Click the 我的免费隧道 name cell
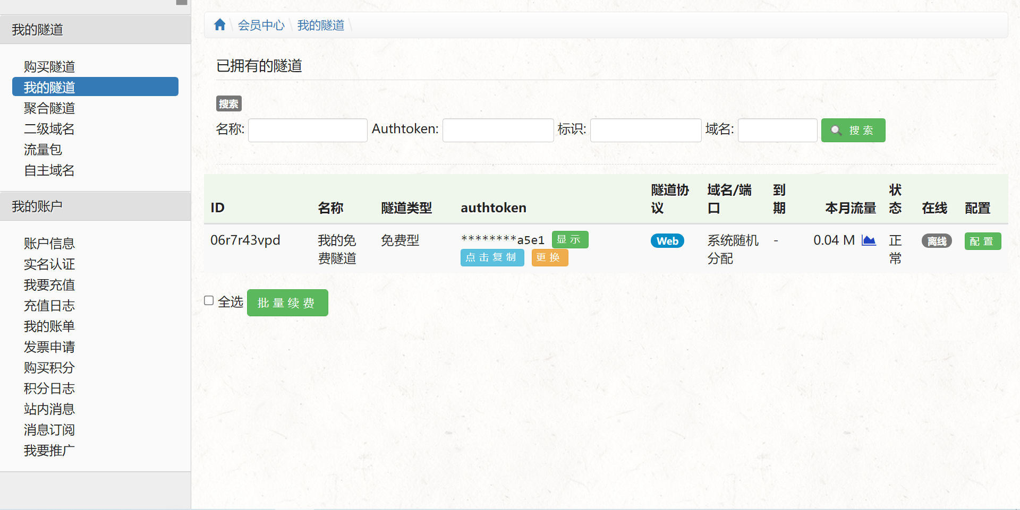 tap(337, 249)
